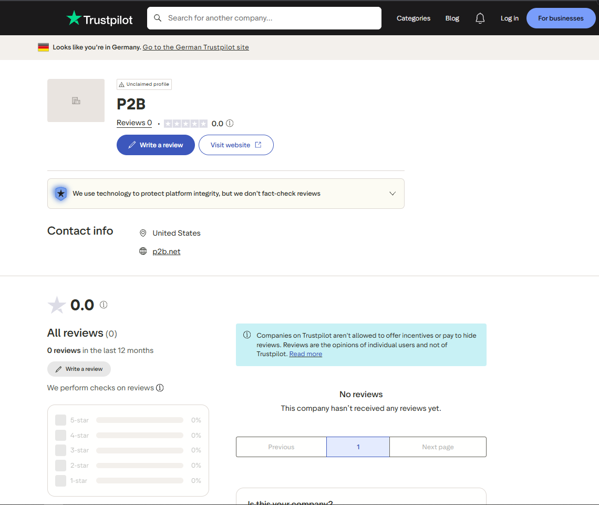Click the Read more link
This screenshot has height=505, width=599.
tap(306, 354)
